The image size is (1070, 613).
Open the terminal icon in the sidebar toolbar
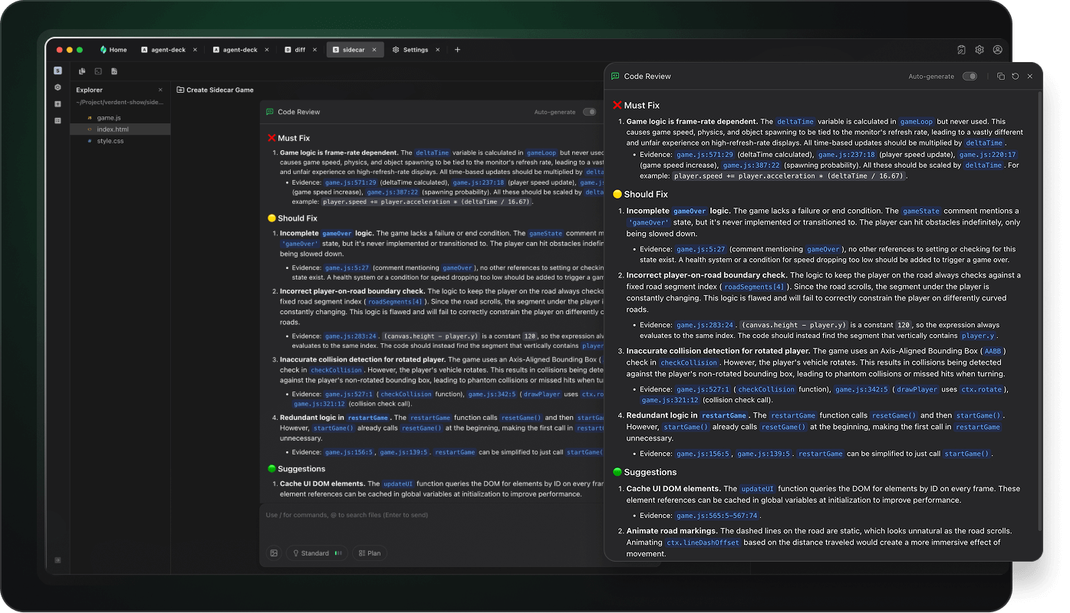98,71
